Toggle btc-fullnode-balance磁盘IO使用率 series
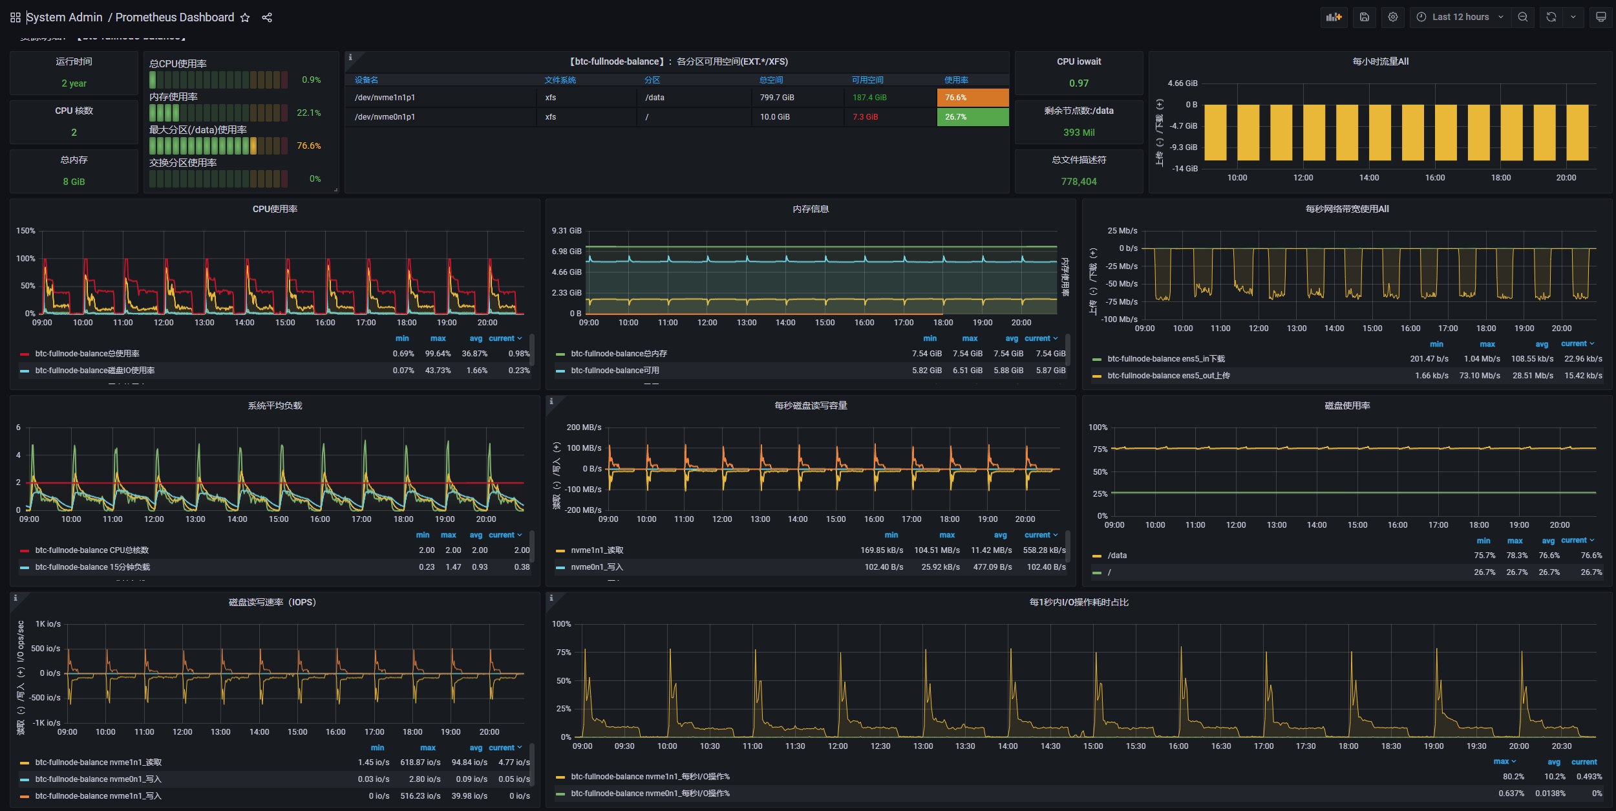This screenshot has height=811, width=1616. pos(95,371)
